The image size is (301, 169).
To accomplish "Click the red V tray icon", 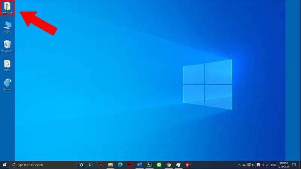I will pos(258,165).
